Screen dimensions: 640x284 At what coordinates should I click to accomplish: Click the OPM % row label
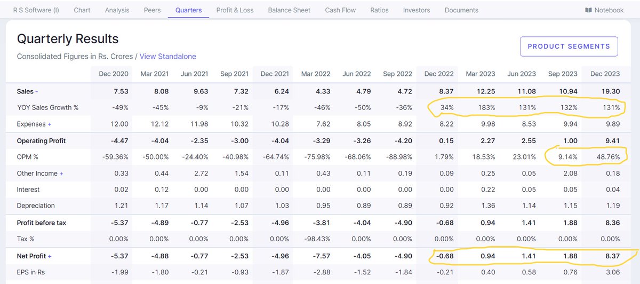pyautogui.click(x=28, y=157)
